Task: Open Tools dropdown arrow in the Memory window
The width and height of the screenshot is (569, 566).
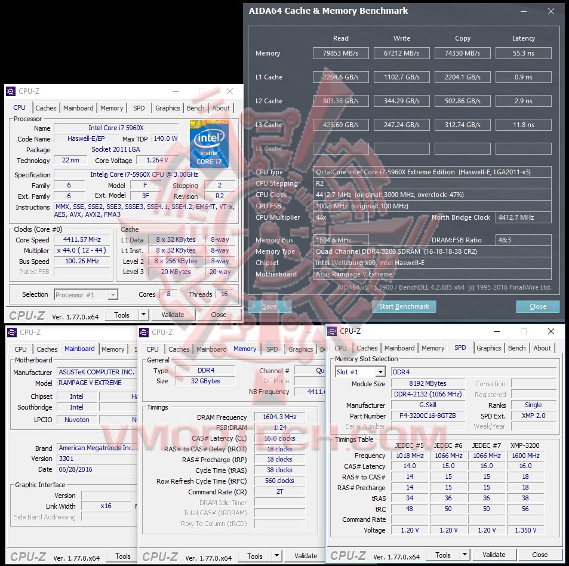Action: tap(276, 556)
